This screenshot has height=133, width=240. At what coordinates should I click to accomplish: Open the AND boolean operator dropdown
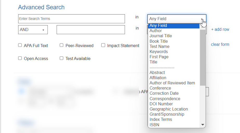[33, 29]
